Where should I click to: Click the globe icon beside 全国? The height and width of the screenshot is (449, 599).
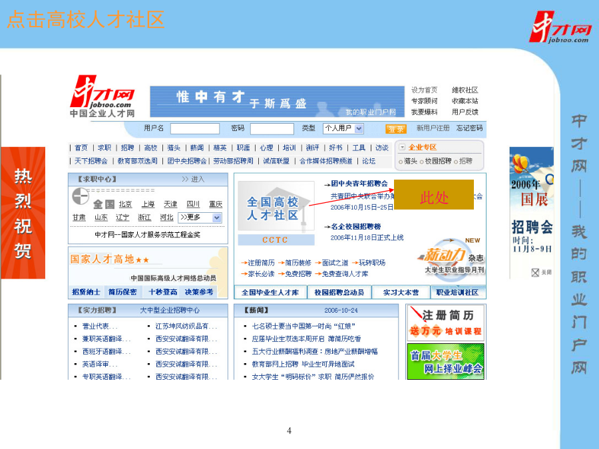81,197
